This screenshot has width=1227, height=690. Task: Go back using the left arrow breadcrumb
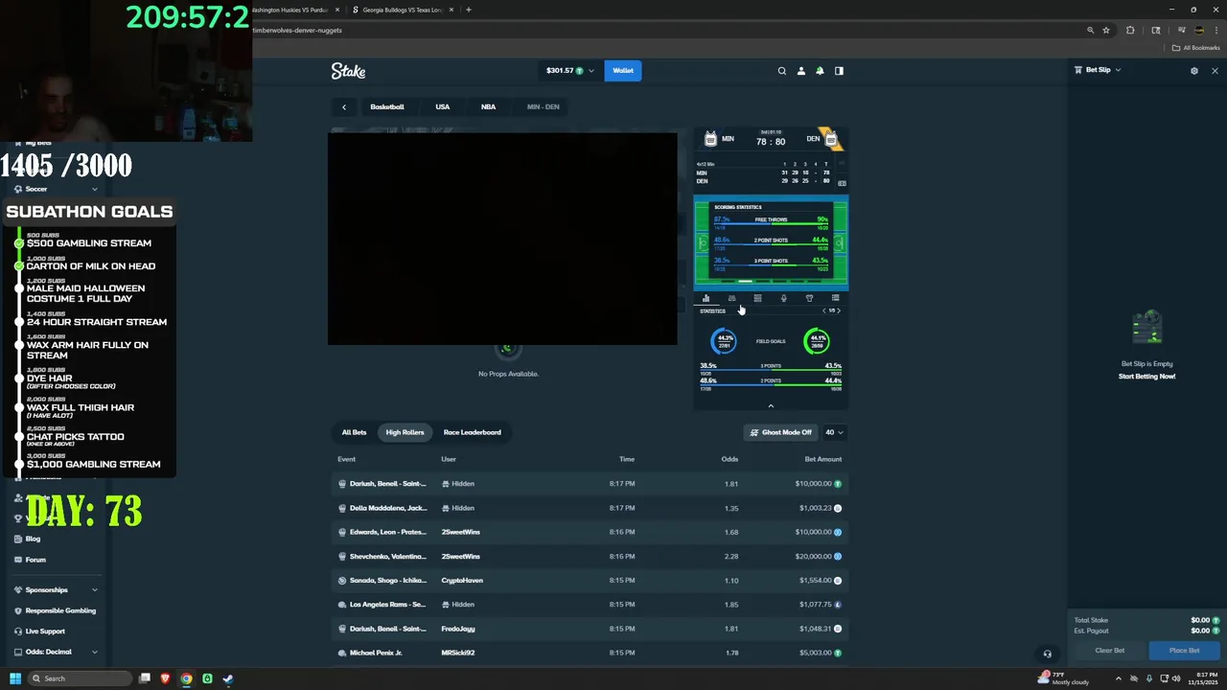coord(344,107)
